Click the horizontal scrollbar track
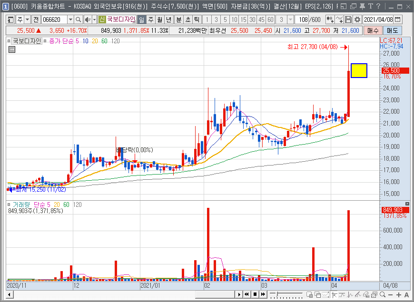The width and height of the screenshot is (414, 302). pyautogui.click(x=124, y=294)
